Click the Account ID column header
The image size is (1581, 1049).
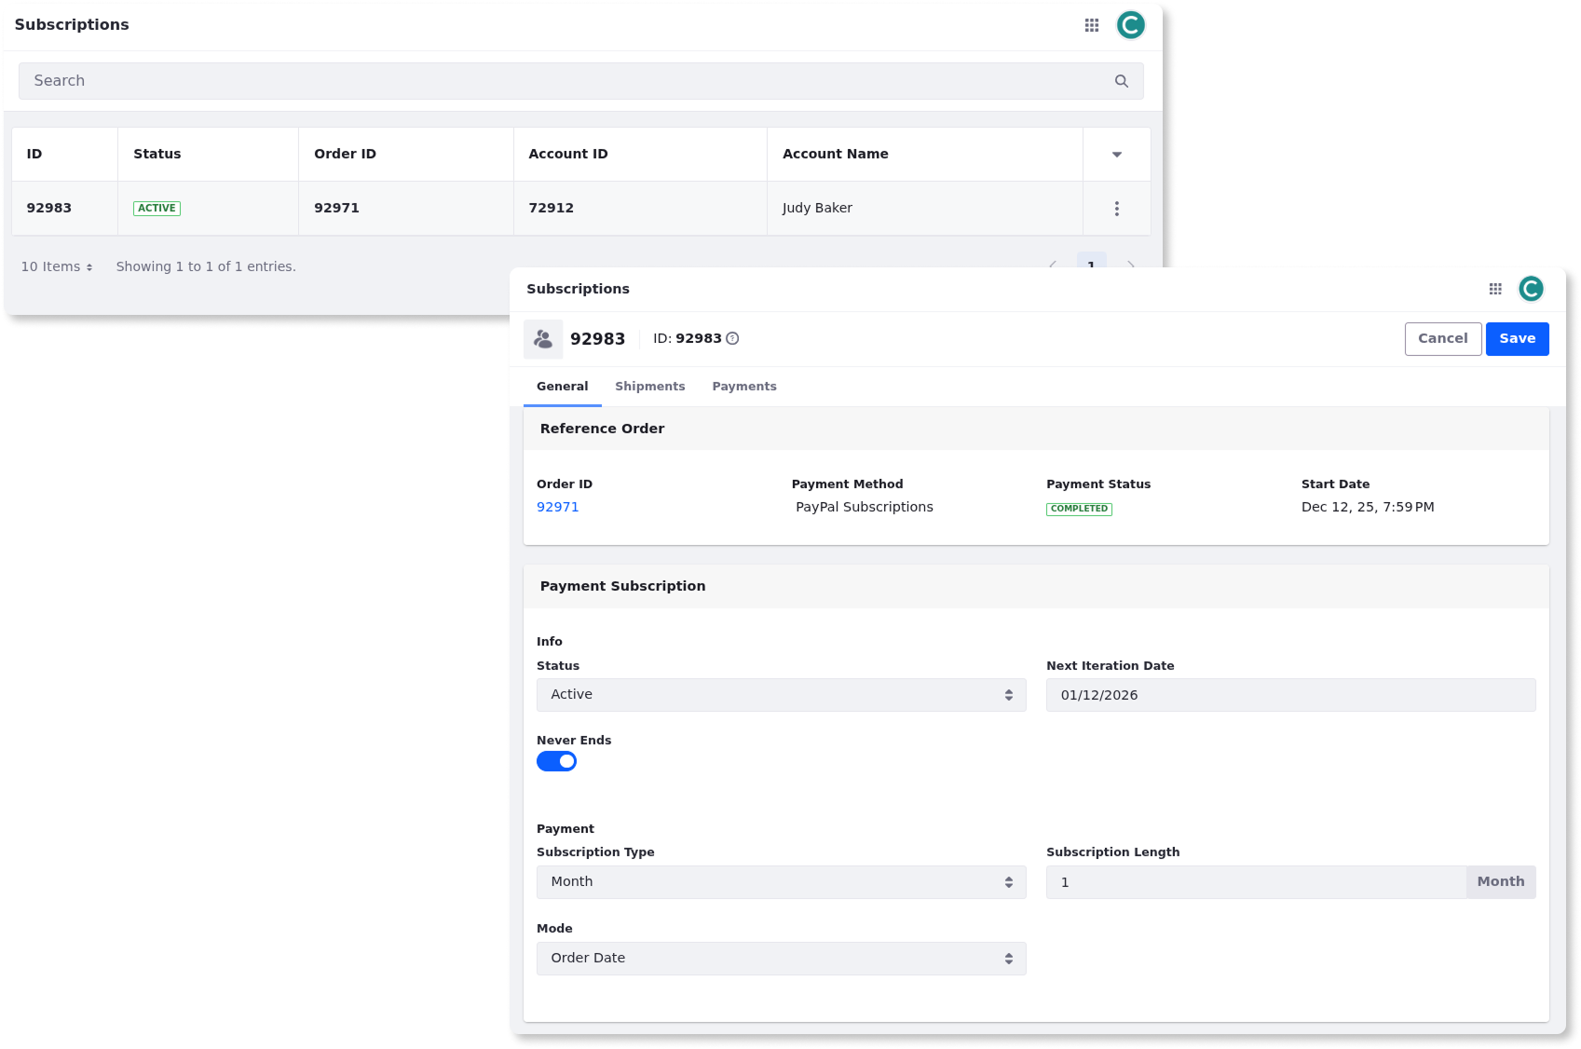[640, 155]
